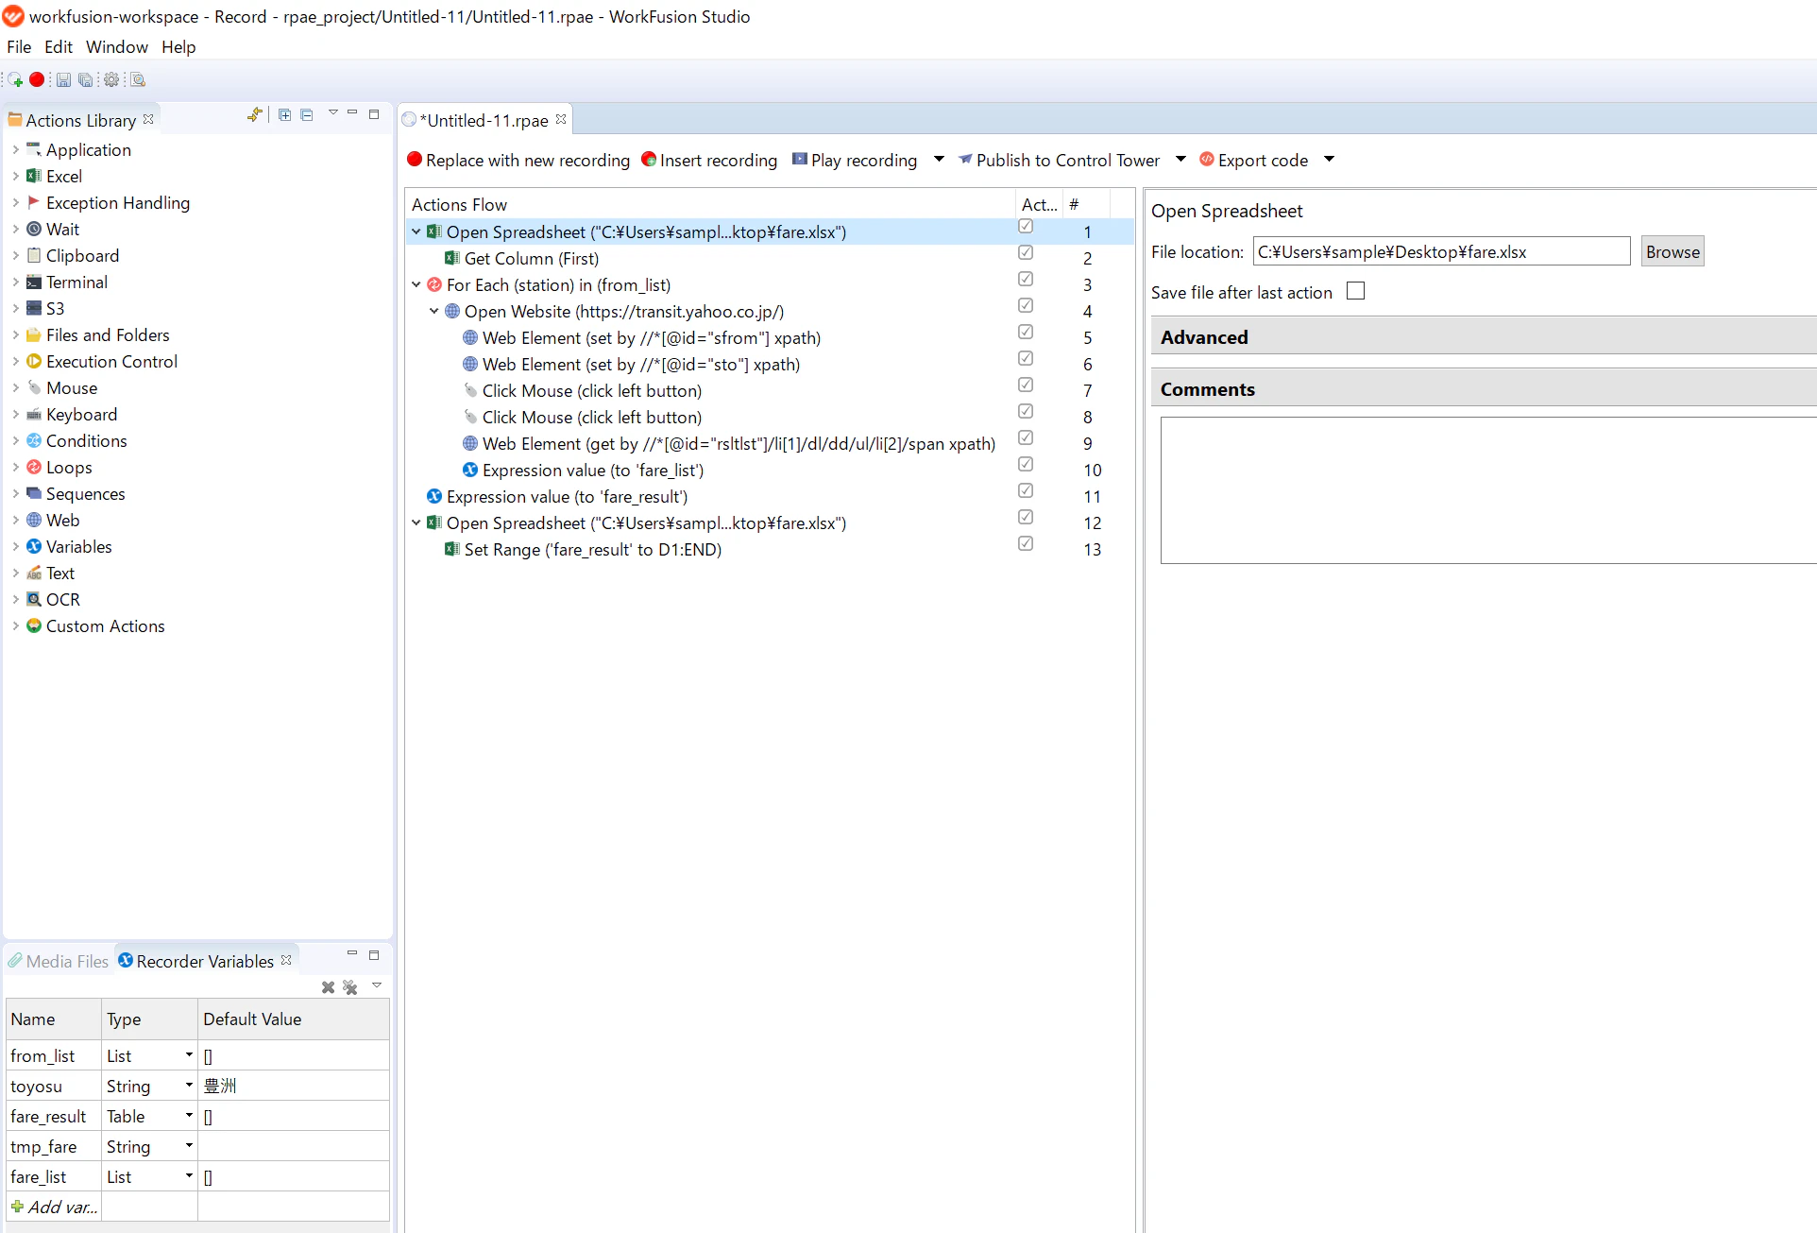Expand the Excel category in Actions Library
1817x1233 pixels.
pyautogui.click(x=15, y=177)
